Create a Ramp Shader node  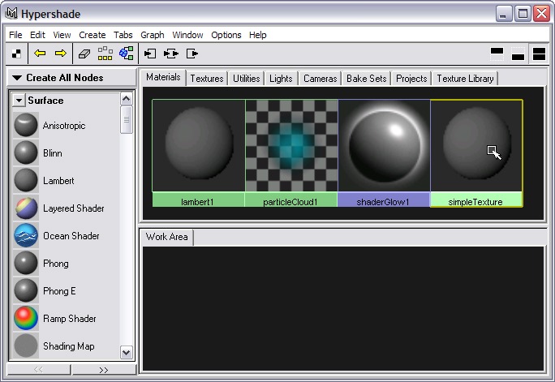(69, 319)
